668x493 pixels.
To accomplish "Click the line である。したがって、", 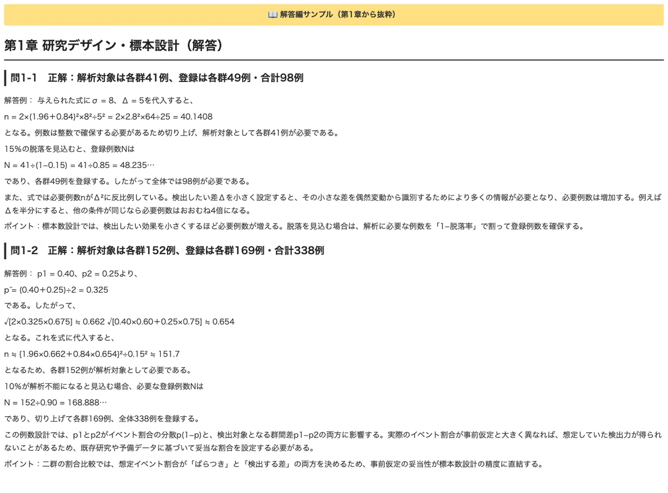I will coord(40,305).
